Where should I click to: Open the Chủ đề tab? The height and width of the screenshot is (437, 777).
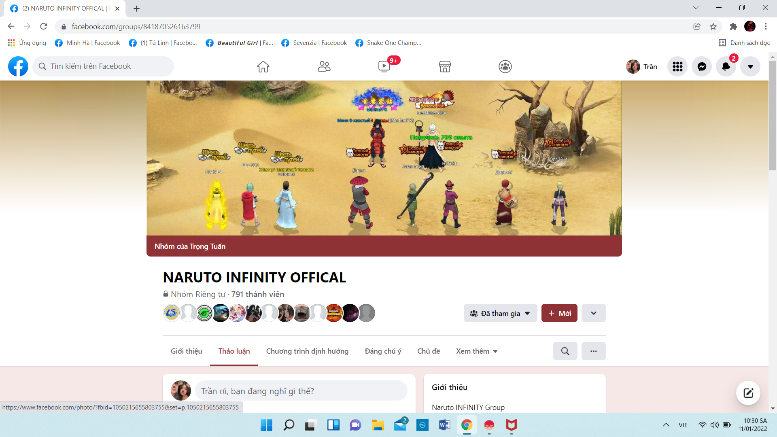[429, 351]
